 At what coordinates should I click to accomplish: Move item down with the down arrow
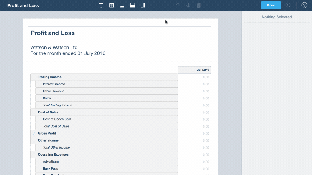click(188, 5)
